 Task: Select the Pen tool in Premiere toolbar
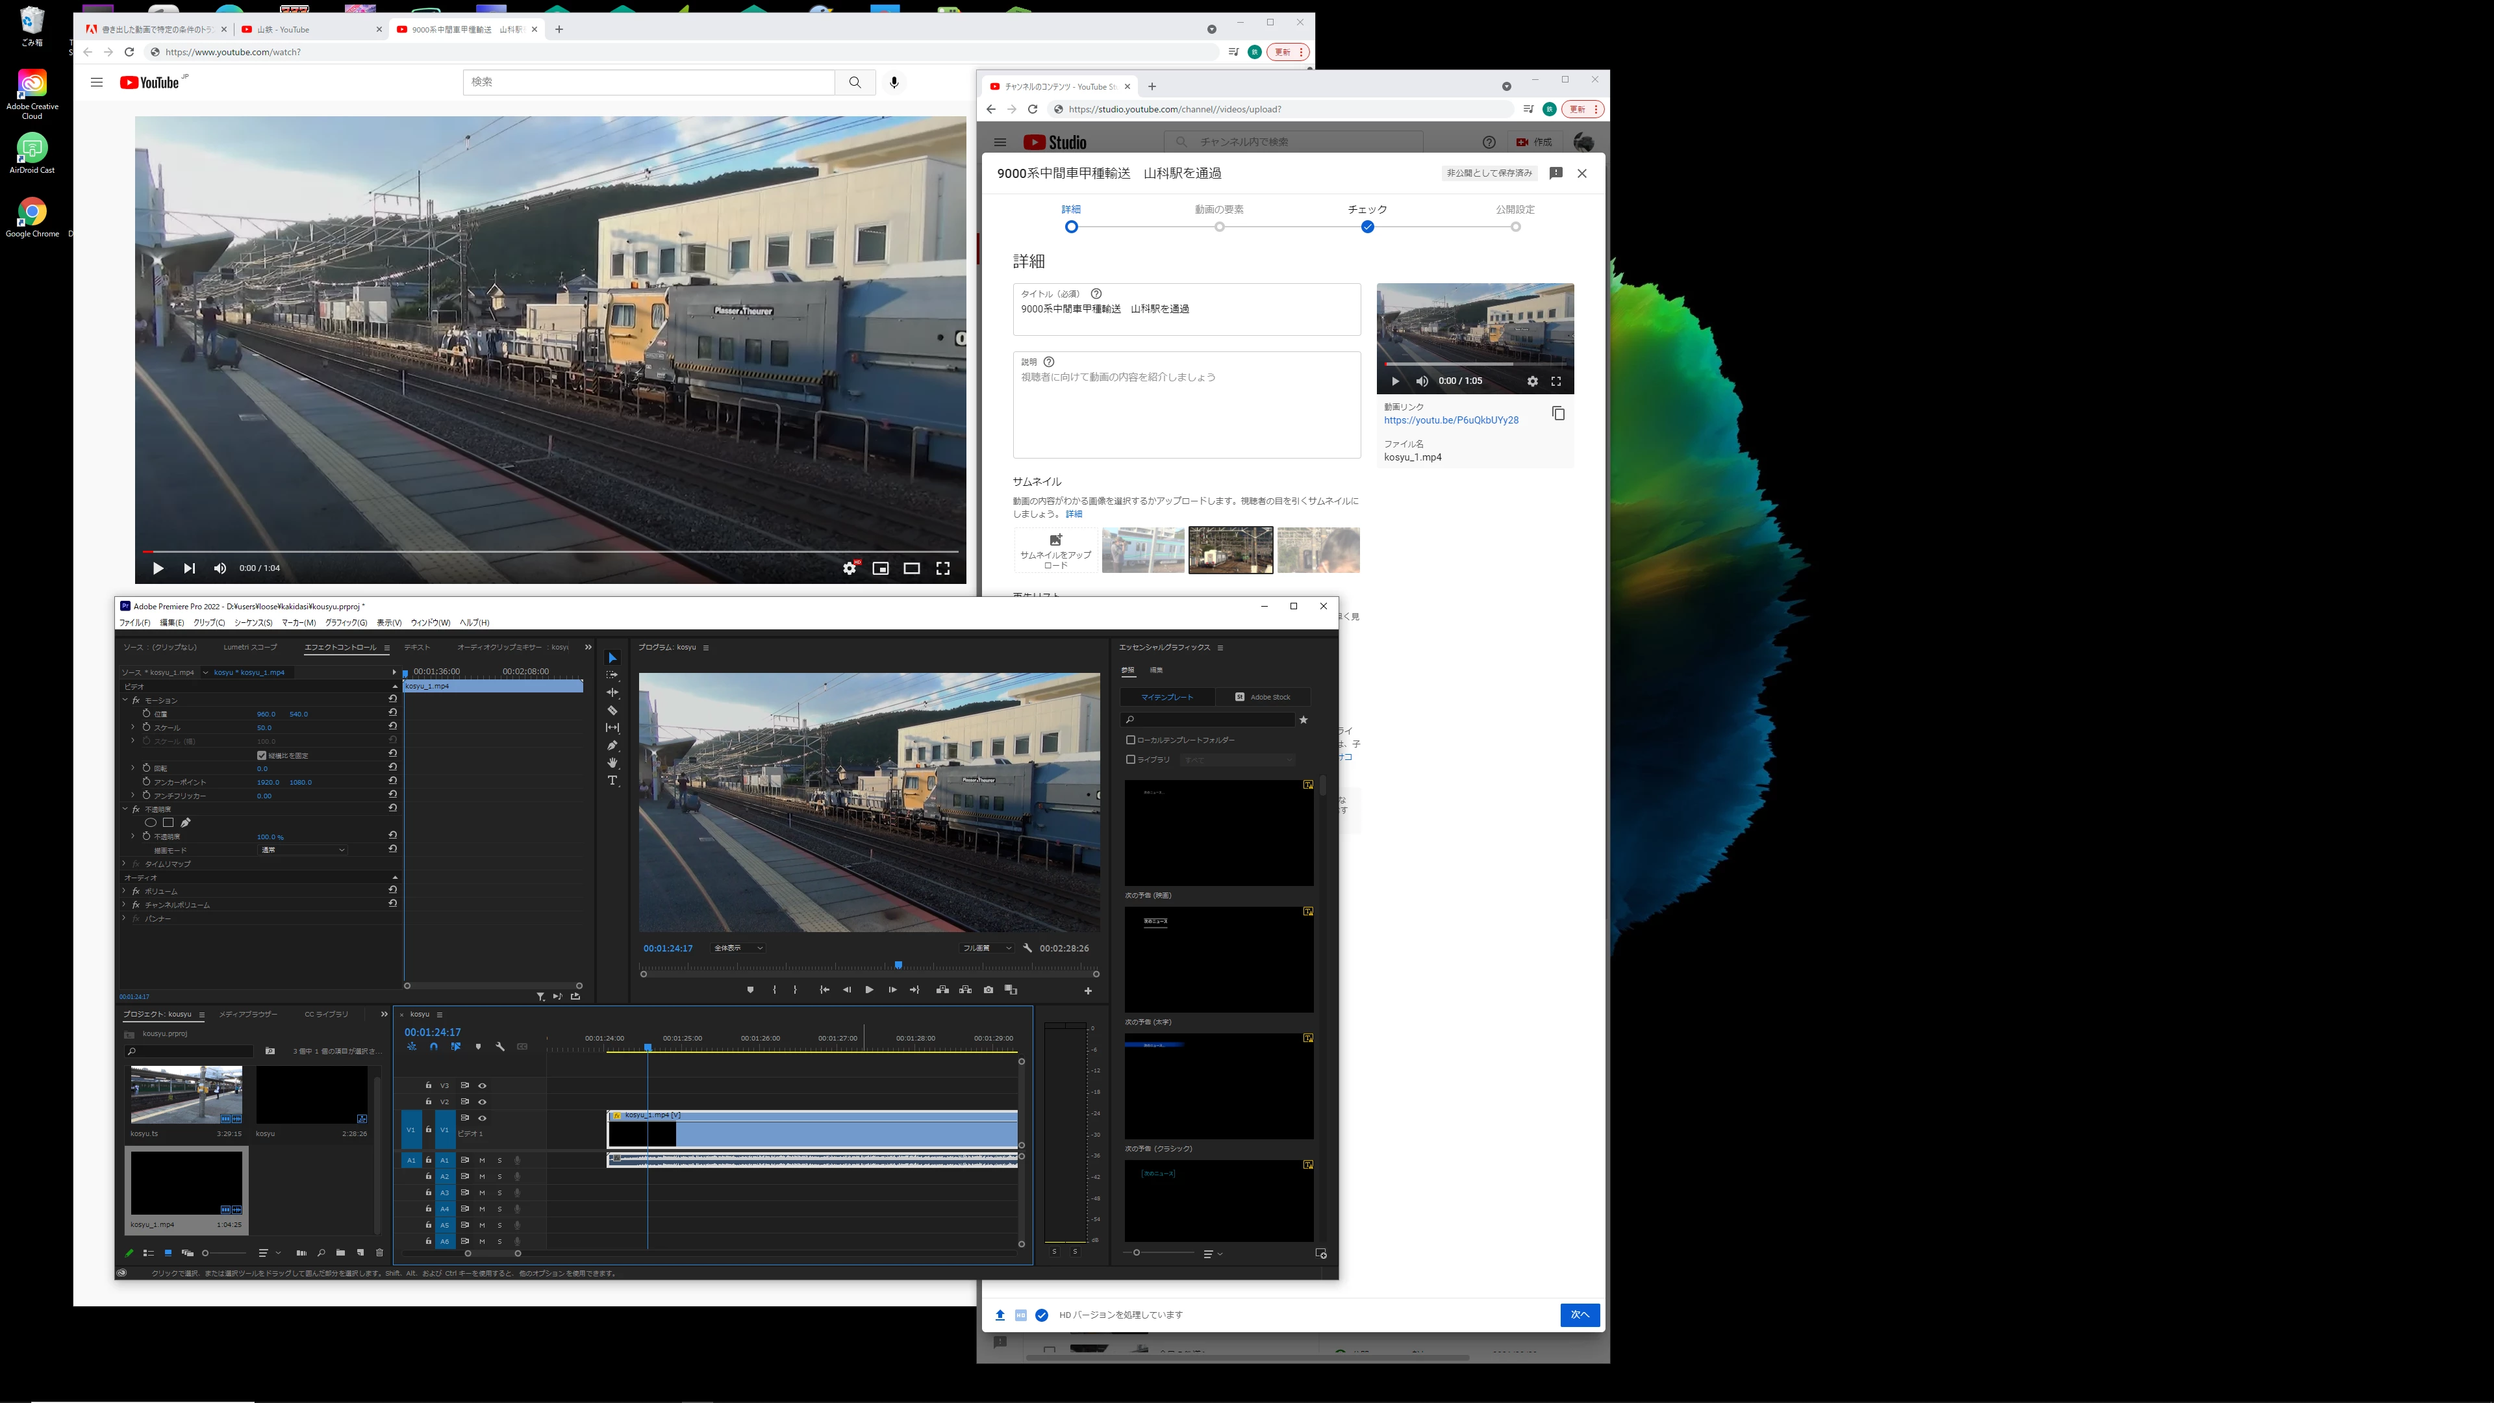(612, 746)
